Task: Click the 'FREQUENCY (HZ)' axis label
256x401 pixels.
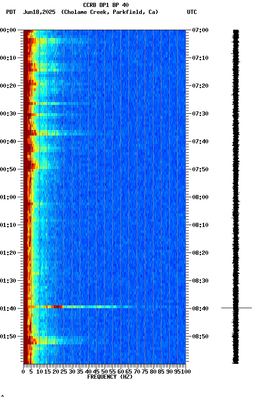Action: point(110,377)
